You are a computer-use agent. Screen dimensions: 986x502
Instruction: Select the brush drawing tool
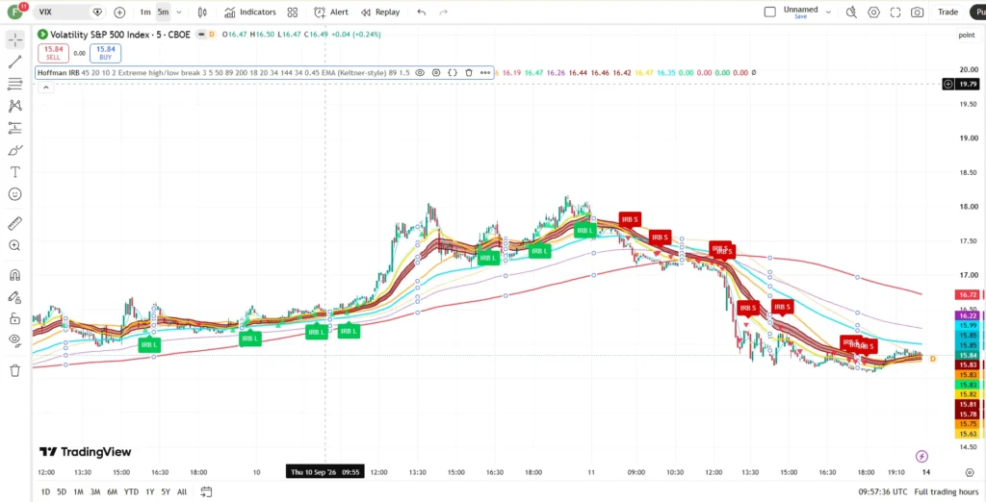coord(15,150)
